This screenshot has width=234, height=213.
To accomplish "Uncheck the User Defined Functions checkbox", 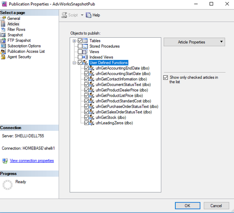I will point(80,63).
